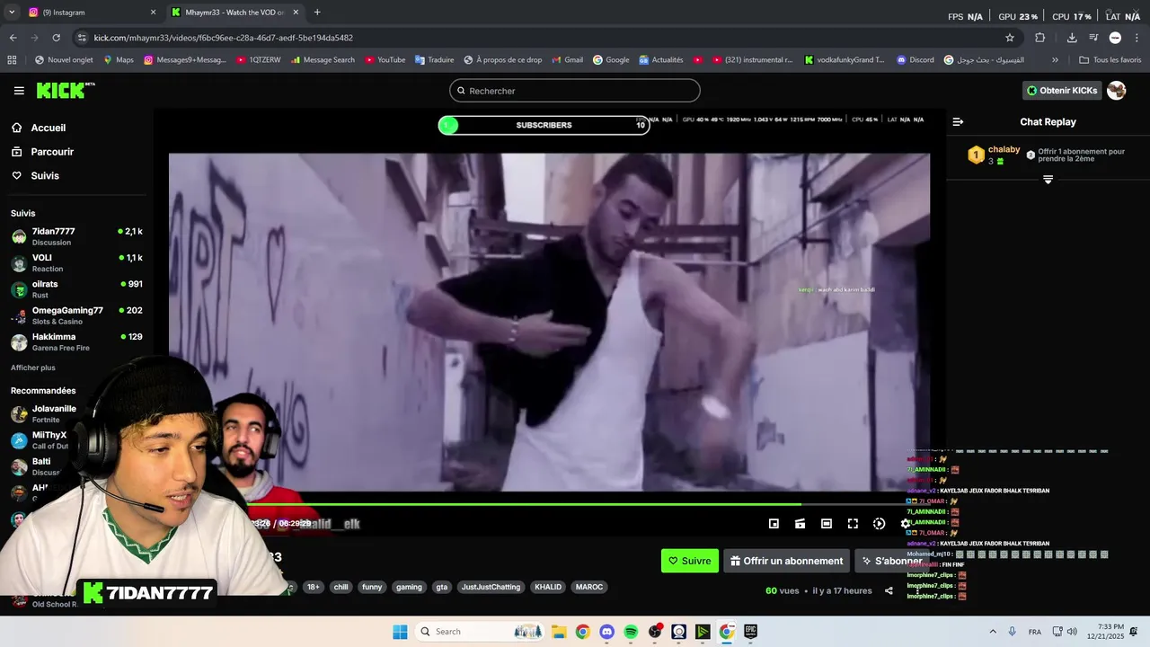This screenshot has height=647, width=1150.
Task: Open followed channel OmegaGaming77
Action: (x=76, y=315)
